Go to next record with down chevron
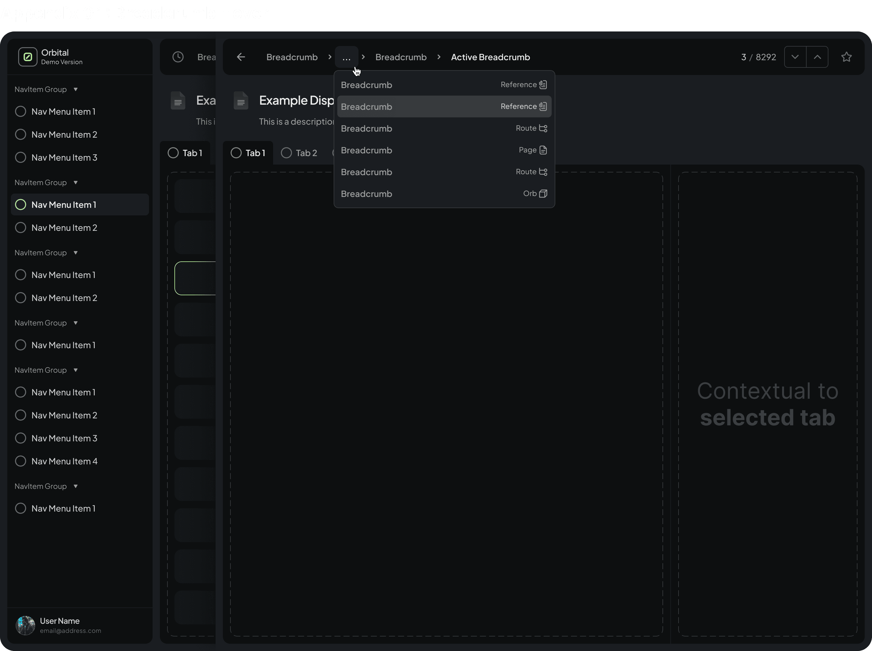The height and width of the screenshot is (651, 872). [795, 57]
